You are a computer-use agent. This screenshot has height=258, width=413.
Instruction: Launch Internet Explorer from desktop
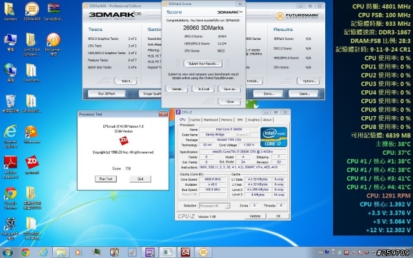coord(10,136)
